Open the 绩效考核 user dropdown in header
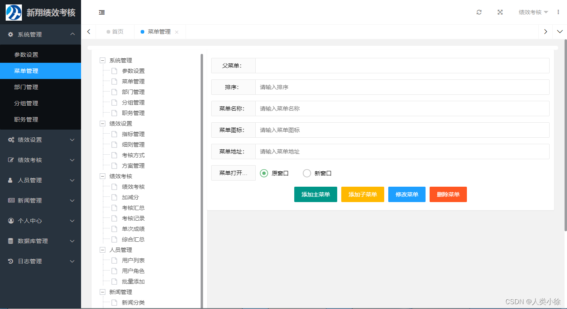The height and width of the screenshot is (309, 567). click(533, 12)
